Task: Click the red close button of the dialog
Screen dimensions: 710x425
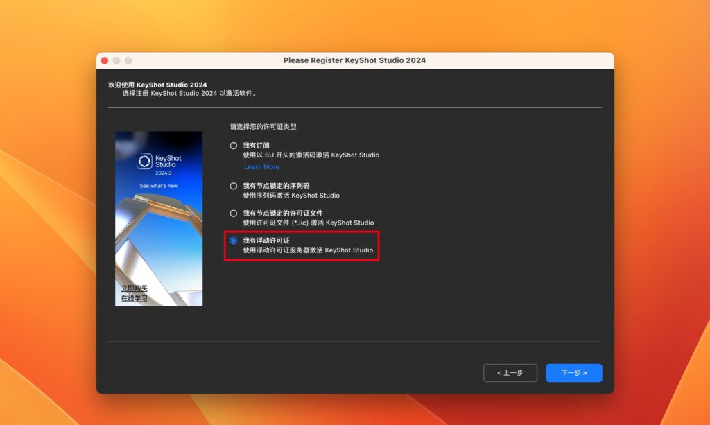Action: click(103, 60)
